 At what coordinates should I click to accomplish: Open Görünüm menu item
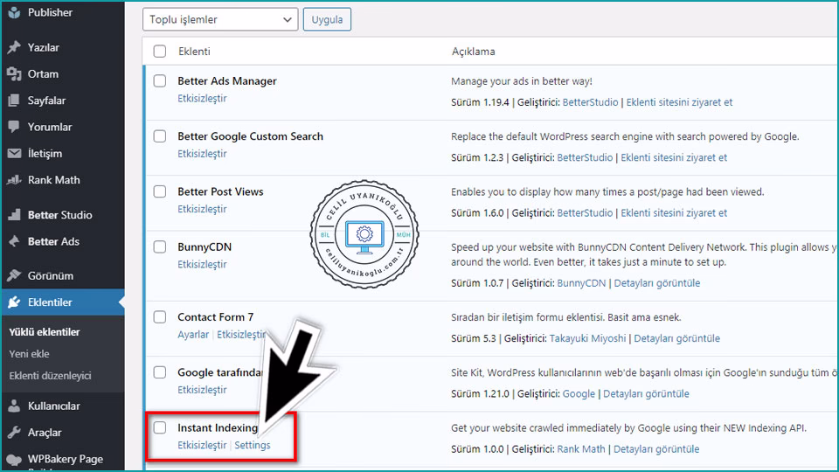coord(51,275)
